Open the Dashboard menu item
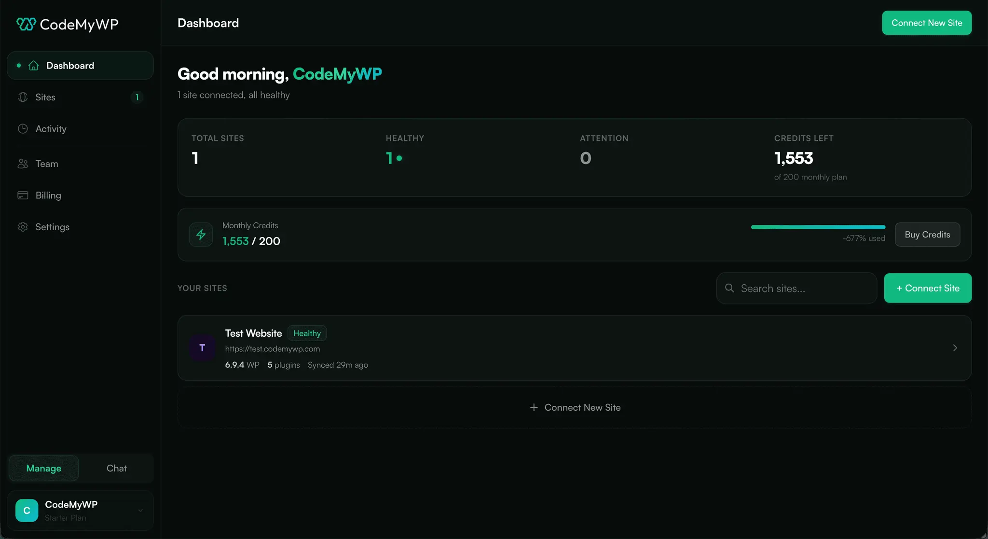Screen dimensions: 988x539 pyautogui.click(x=81, y=66)
